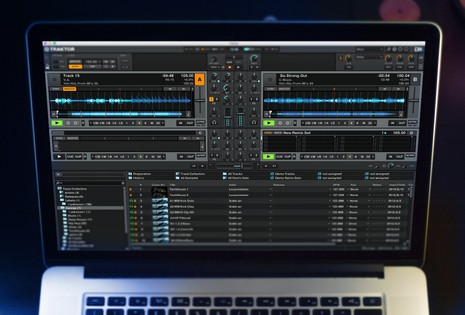
Task: Click the Native Instruments logo badge
Action: point(418,49)
